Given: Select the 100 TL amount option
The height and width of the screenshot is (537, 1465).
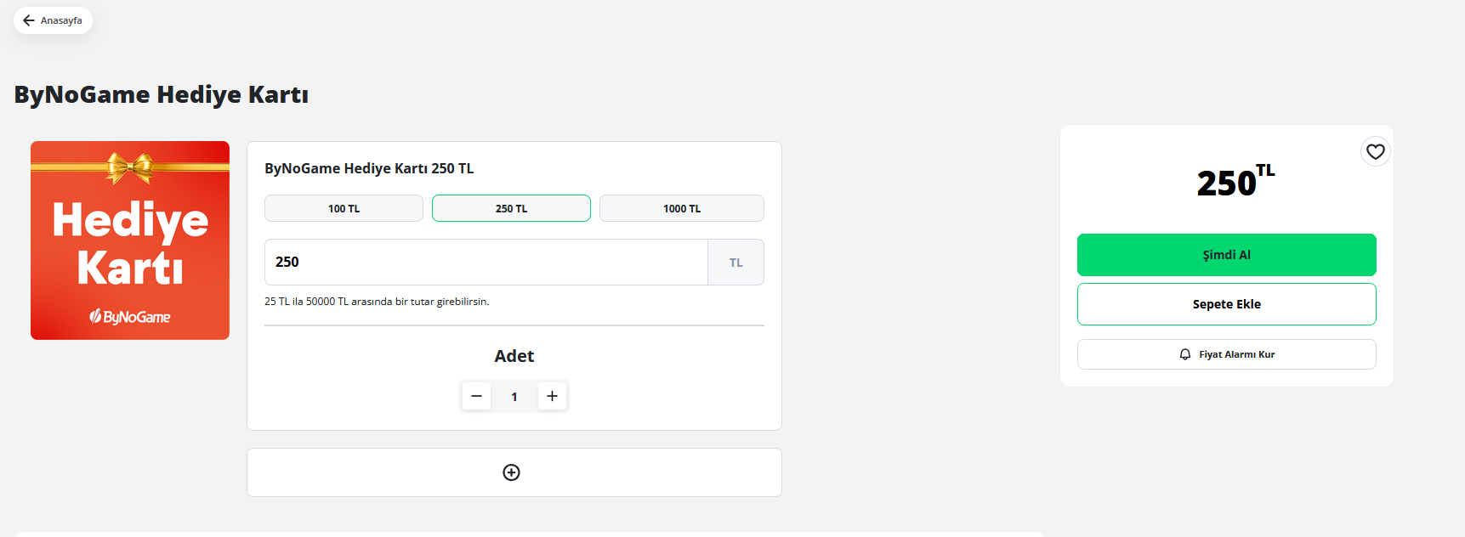Looking at the screenshot, I should coord(344,208).
